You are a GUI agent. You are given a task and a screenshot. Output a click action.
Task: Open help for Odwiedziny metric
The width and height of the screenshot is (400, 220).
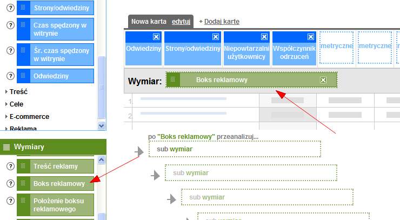10,76
